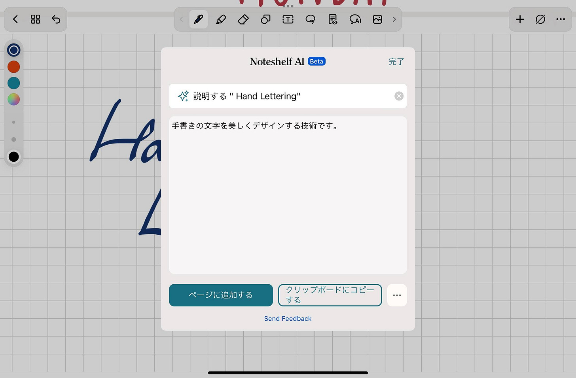Select the Highlighter tool
This screenshot has width=576, height=378.
click(221, 19)
